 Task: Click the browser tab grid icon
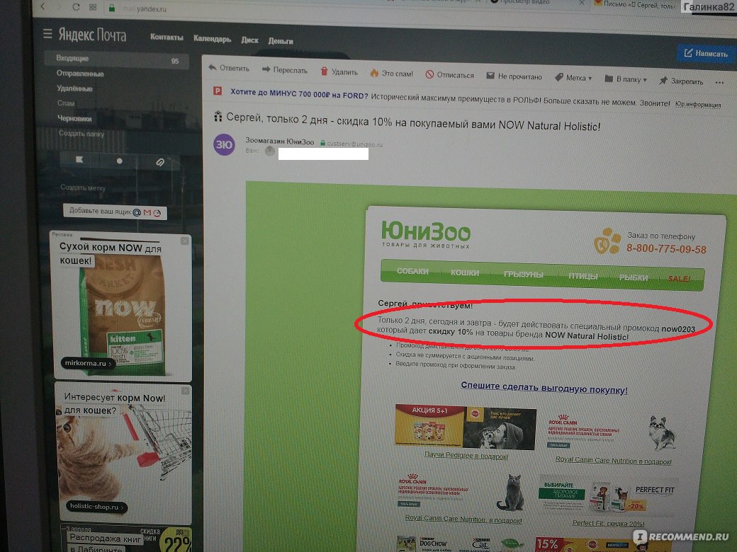click(x=93, y=8)
